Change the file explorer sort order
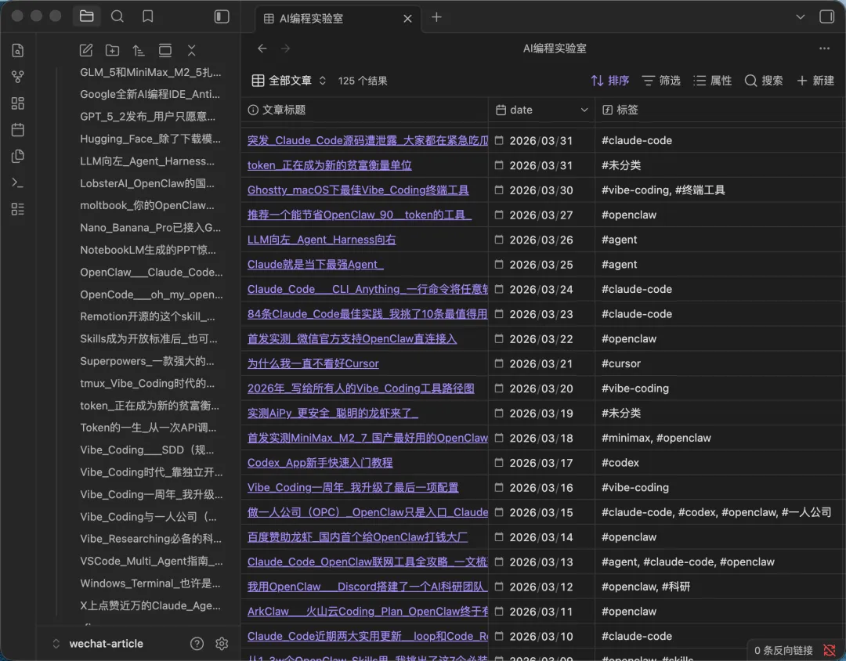Viewport: 846px width, 661px height. (139, 50)
